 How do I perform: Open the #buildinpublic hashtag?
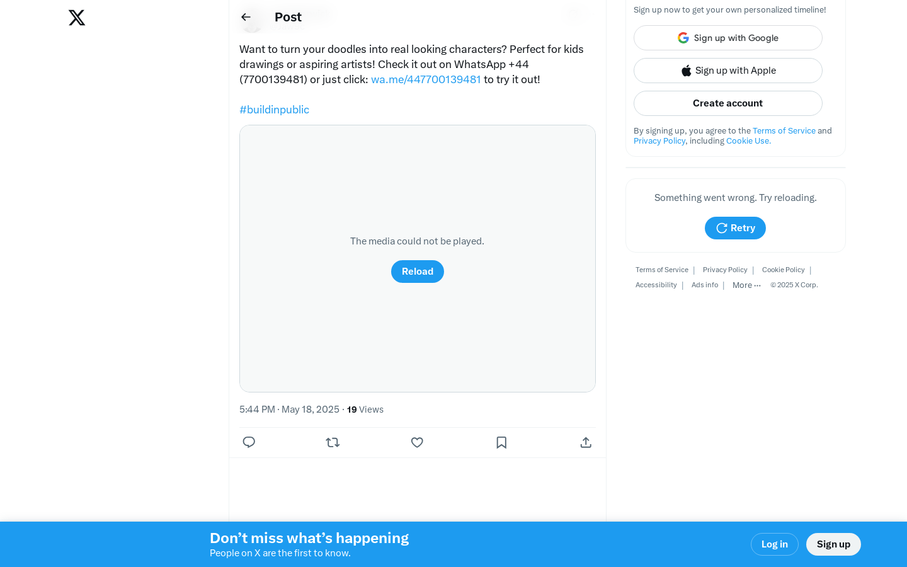coord(274,110)
